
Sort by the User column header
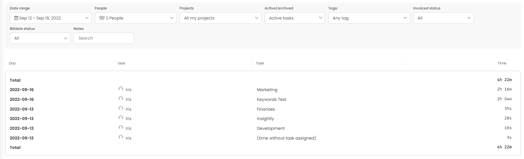click(121, 63)
